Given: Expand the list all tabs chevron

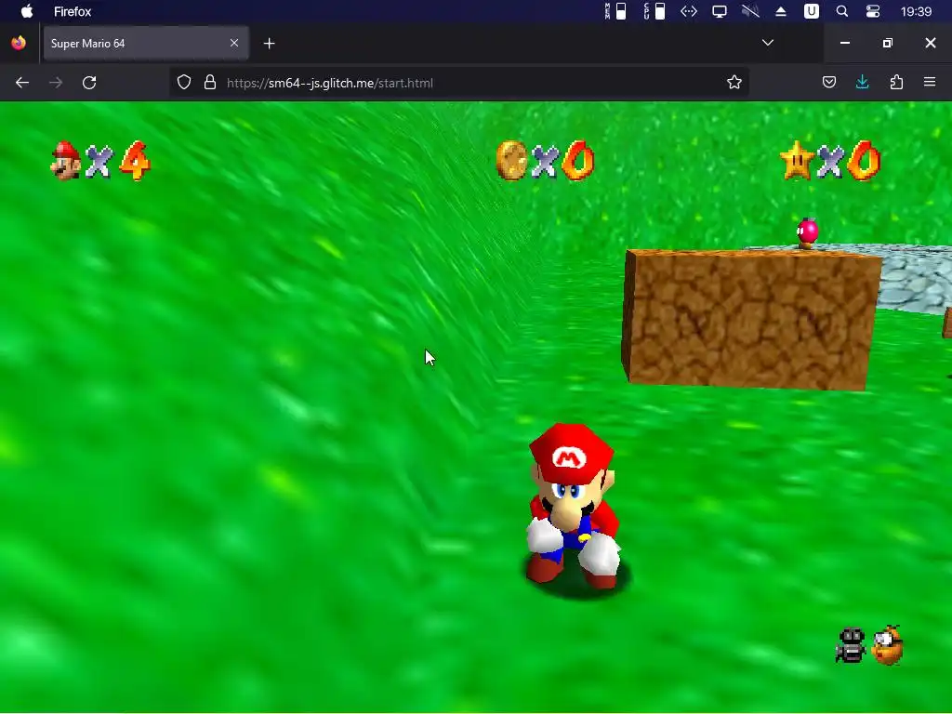Looking at the screenshot, I should tap(767, 43).
